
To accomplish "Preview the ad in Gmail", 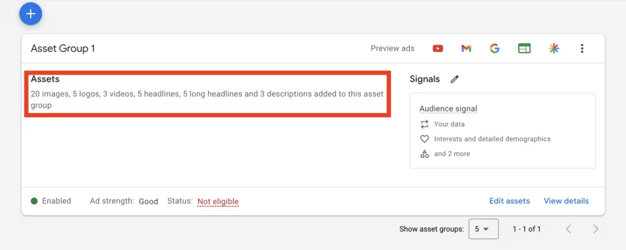I will 466,49.
